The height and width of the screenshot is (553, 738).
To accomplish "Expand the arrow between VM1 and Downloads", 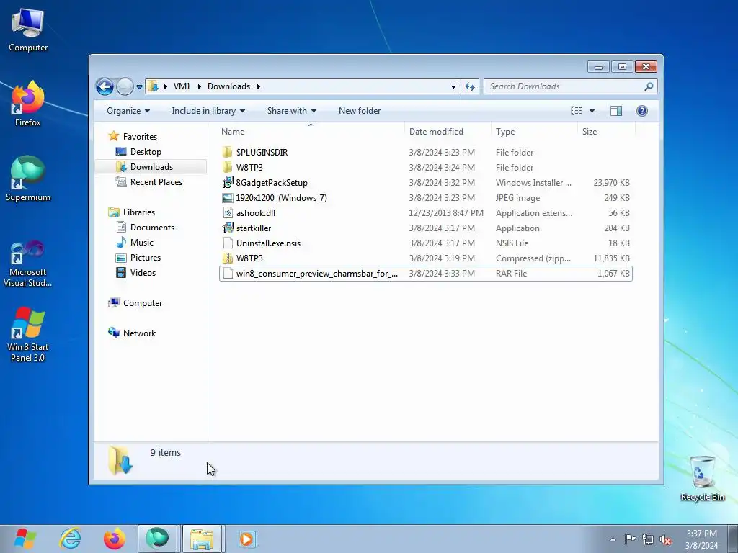I will (199, 86).
